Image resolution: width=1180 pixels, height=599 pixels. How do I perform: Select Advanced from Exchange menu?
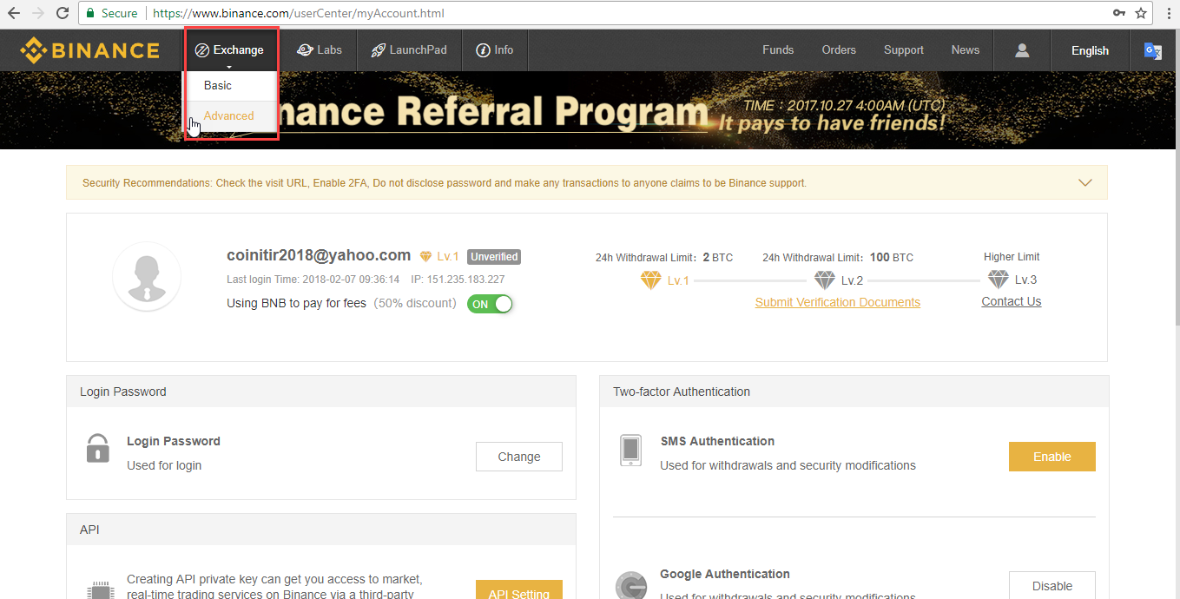pos(229,115)
